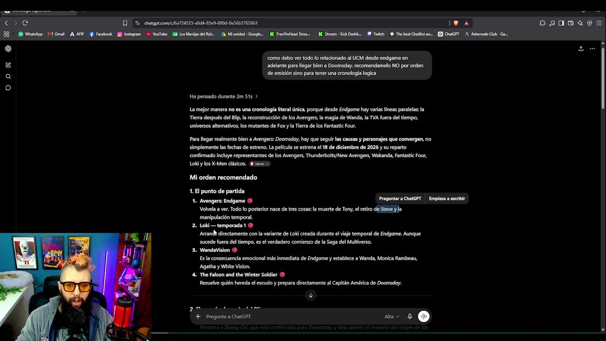Close the current browser tab

pyautogui.click(x=72, y=10)
